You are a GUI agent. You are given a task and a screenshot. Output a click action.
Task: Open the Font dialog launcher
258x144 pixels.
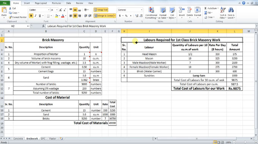pos(66,21)
